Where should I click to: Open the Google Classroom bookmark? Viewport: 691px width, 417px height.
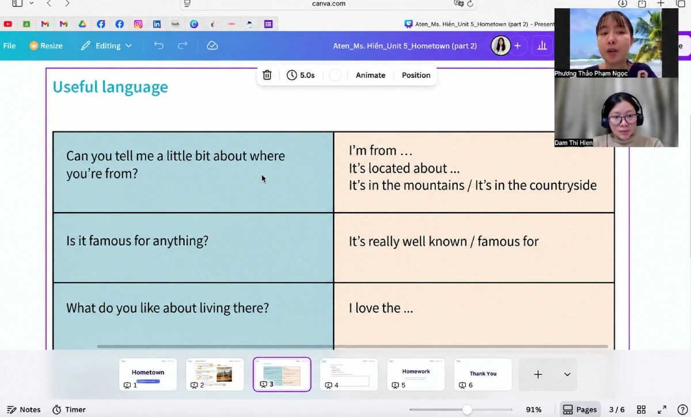(26, 24)
